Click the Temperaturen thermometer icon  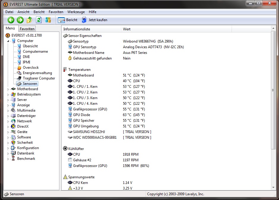click(65, 70)
